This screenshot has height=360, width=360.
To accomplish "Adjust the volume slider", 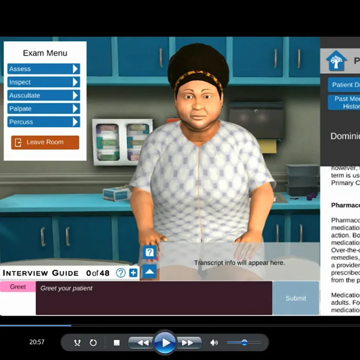I will pos(244,343).
